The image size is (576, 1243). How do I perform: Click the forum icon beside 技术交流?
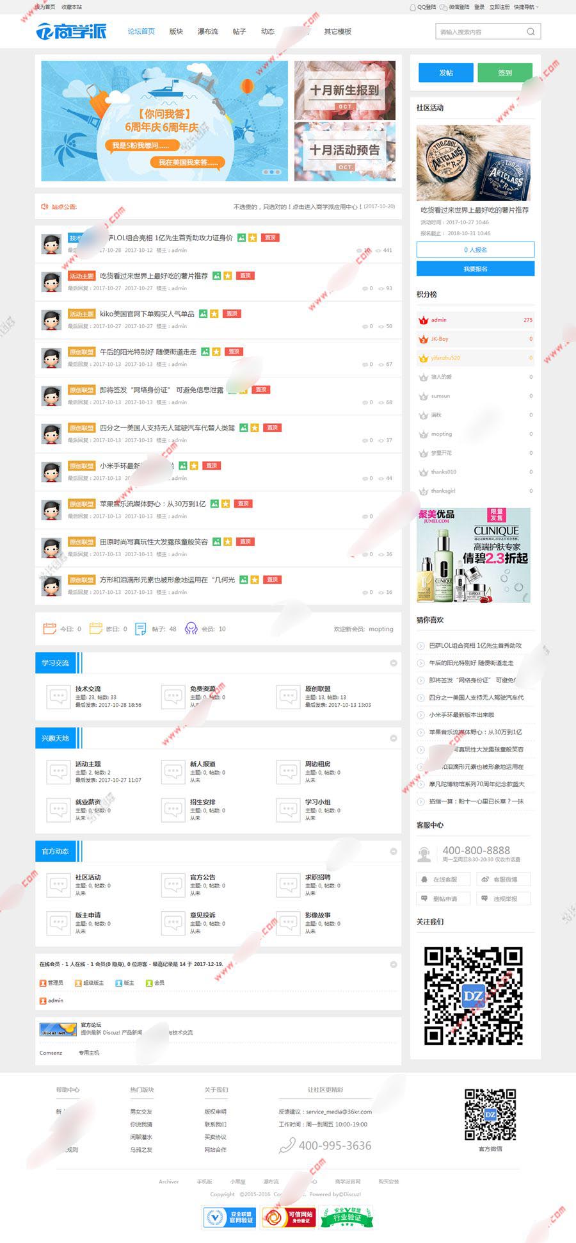tap(58, 696)
